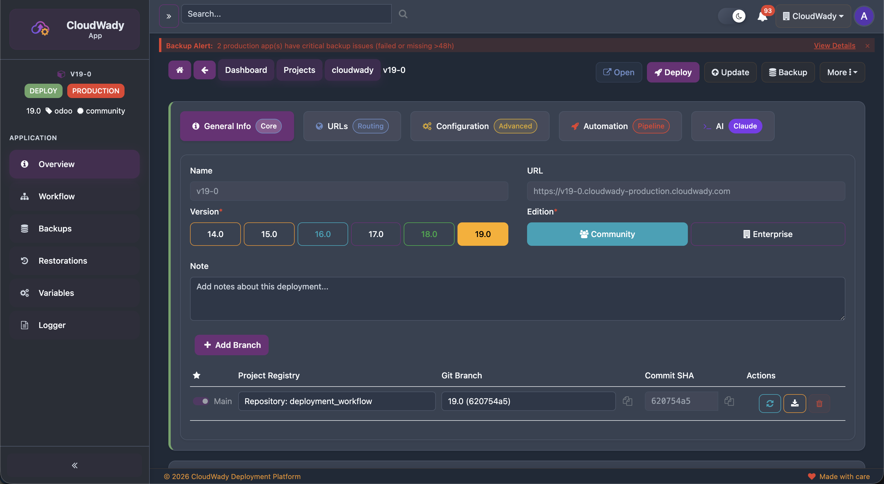This screenshot has height=484, width=884.
Task: Refresh the Main branch deployment
Action: tap(769, 404)
